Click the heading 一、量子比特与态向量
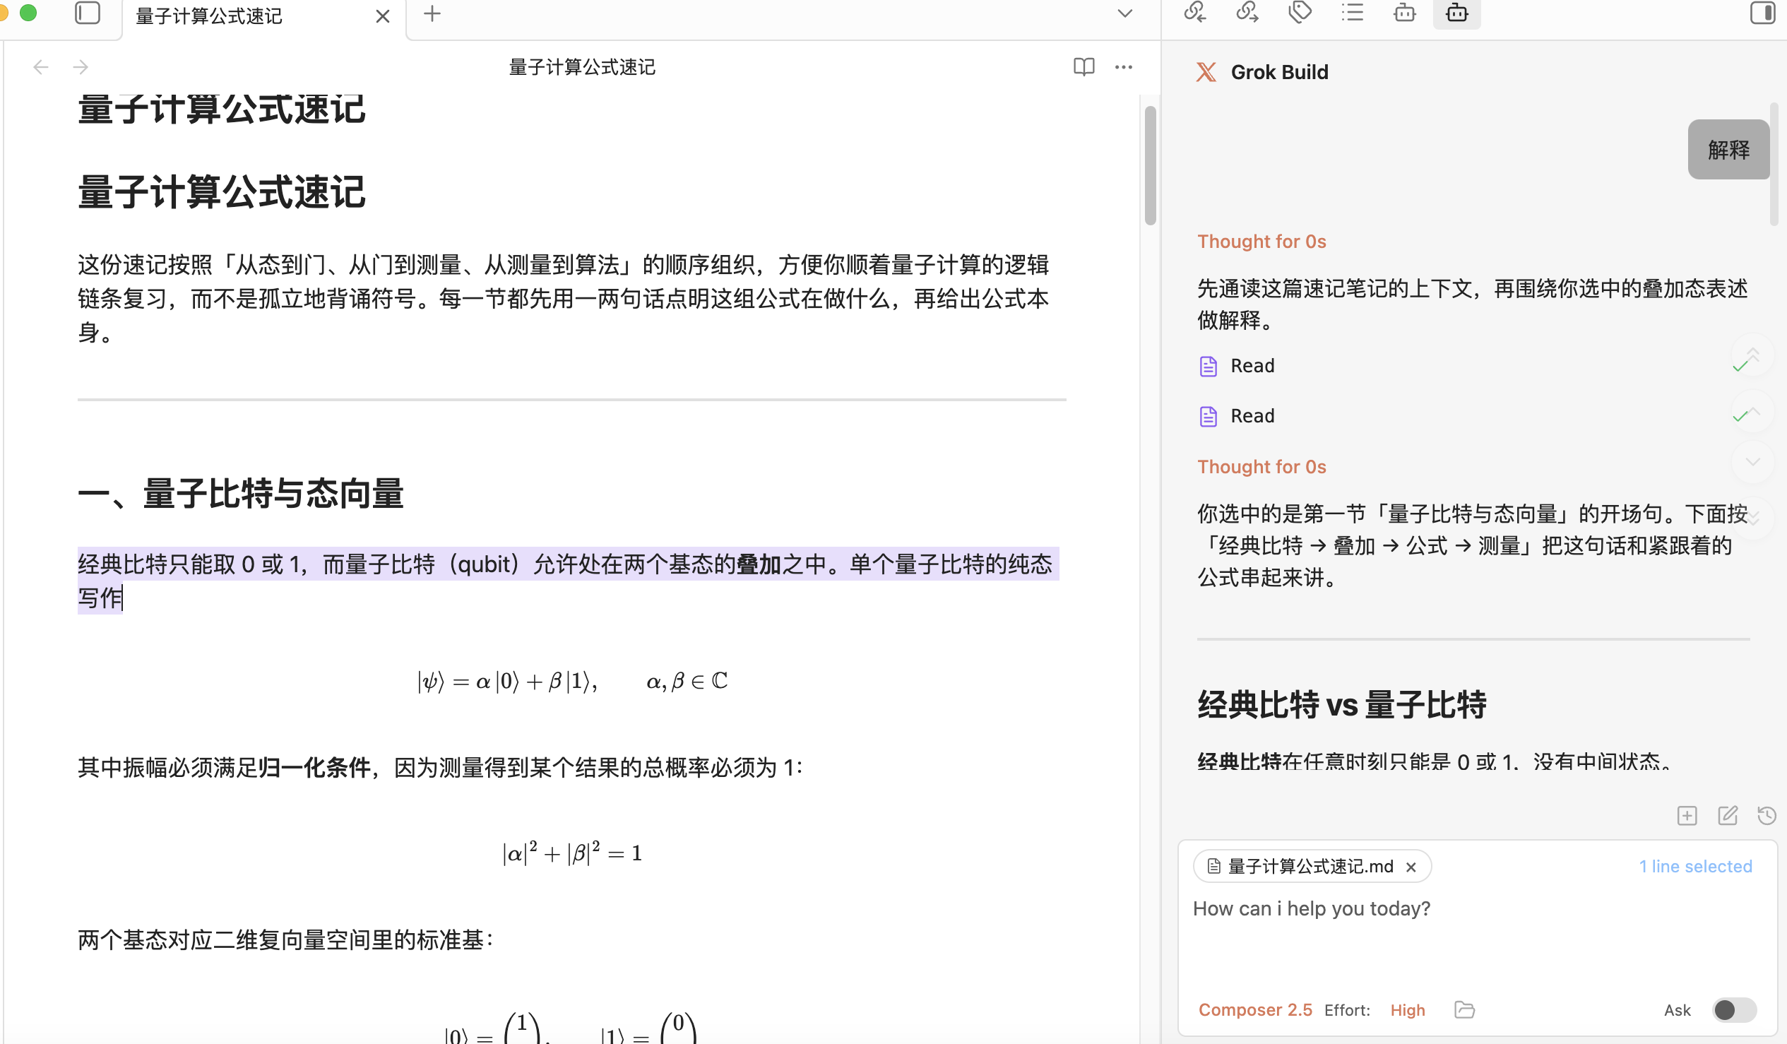The width and height of the screenshot is (1787, 1044). point(241,494)
